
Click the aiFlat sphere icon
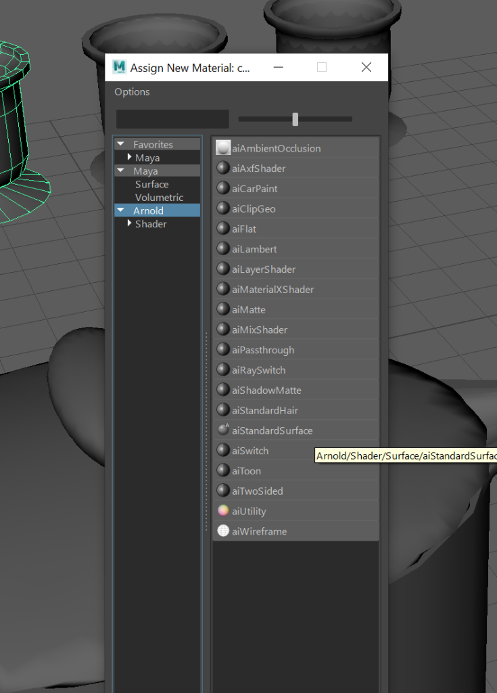tap(223, 229)
